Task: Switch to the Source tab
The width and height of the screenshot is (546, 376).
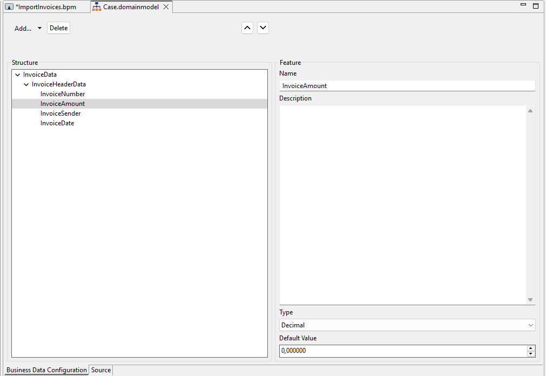Action: [x=101, y=370]
